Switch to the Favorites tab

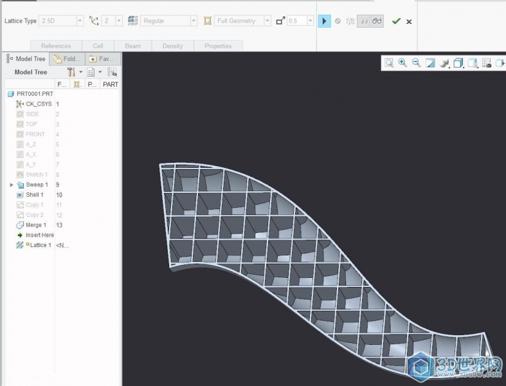[103, 59]
